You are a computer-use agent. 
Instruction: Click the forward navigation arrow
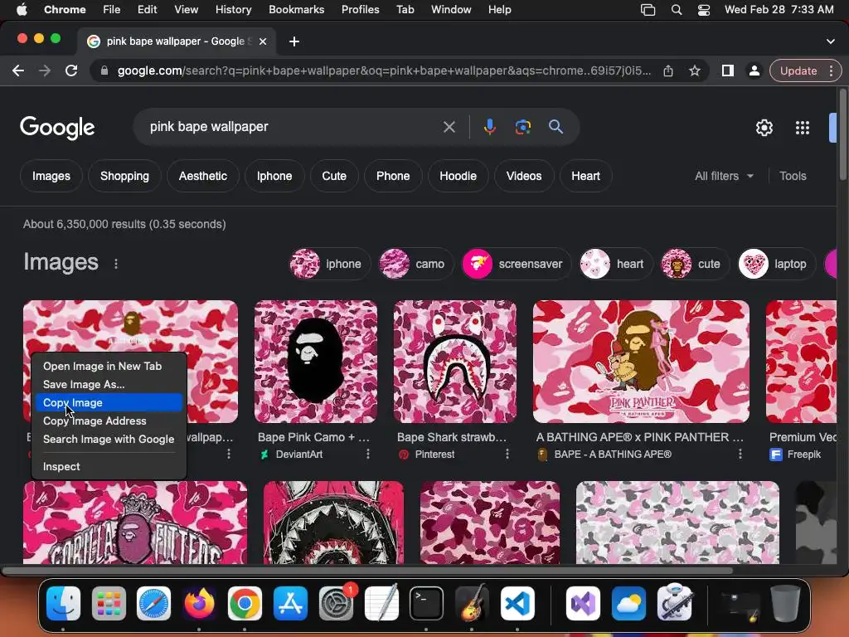[x=45, y=71]
